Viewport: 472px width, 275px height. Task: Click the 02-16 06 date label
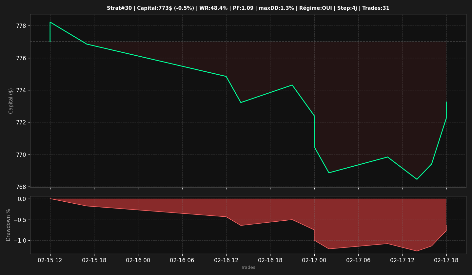click(x=182, y=261)
